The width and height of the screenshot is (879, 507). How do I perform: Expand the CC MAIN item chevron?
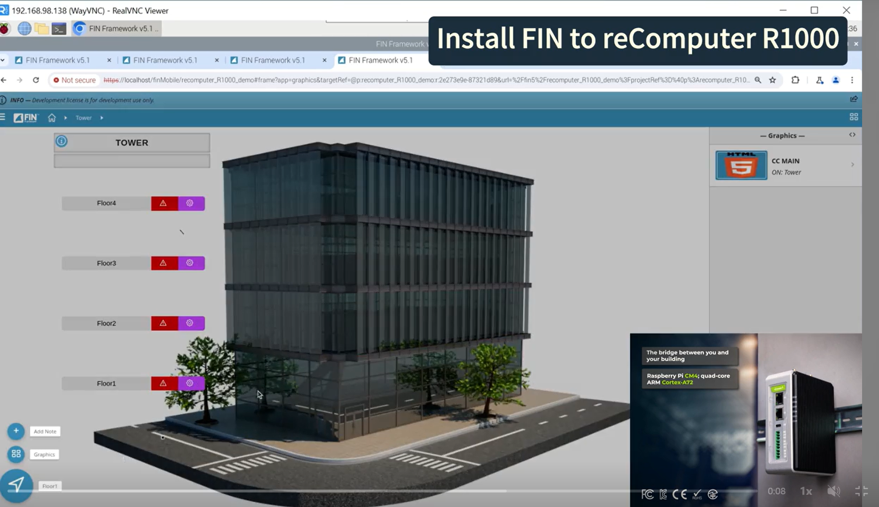852,165
